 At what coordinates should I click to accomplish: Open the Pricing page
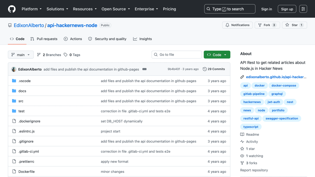coord(169,9)
